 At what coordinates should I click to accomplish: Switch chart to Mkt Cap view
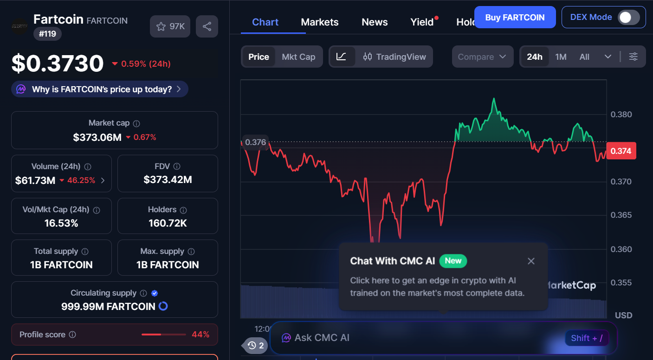tap(298, 56)
